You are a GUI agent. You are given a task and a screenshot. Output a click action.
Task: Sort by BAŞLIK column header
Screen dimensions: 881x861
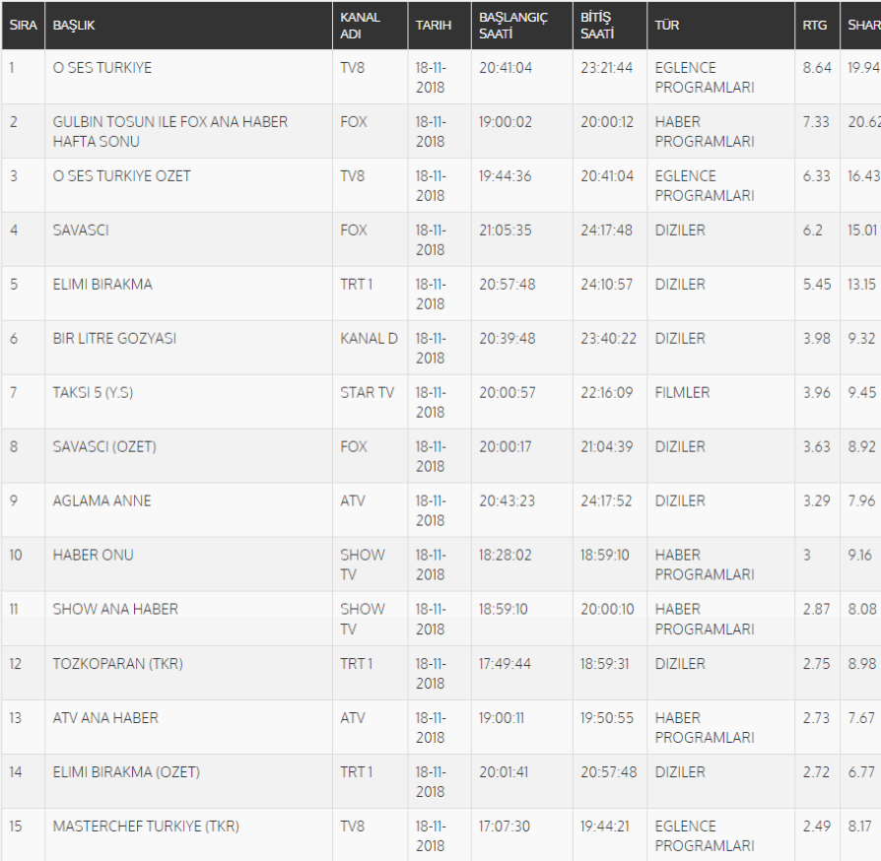75,26
